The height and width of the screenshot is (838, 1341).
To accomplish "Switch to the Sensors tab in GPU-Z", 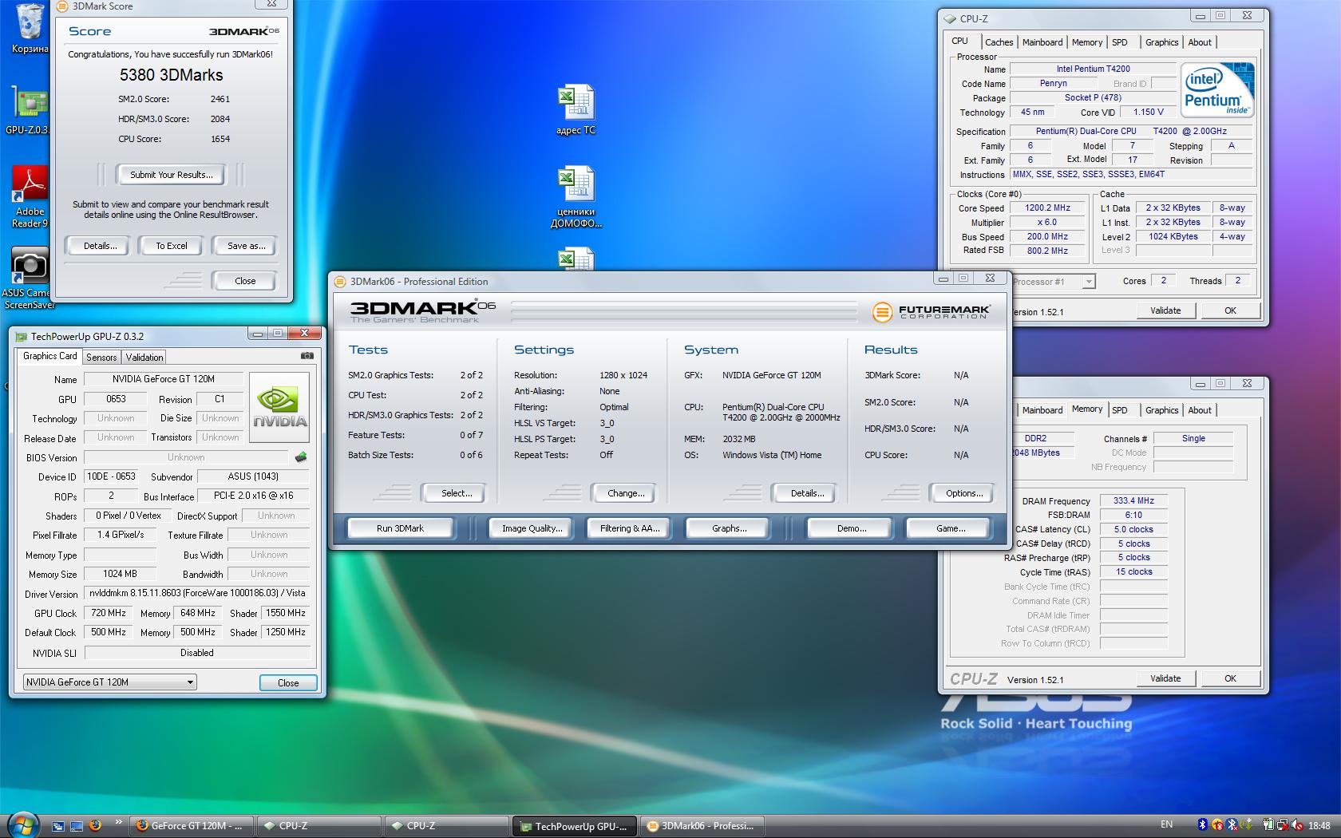I will pyautogui.click(x=101, y=358).
